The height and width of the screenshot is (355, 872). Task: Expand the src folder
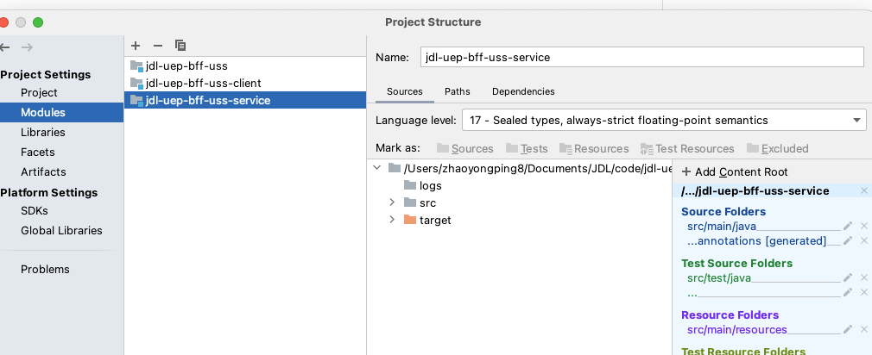point(393,202)
